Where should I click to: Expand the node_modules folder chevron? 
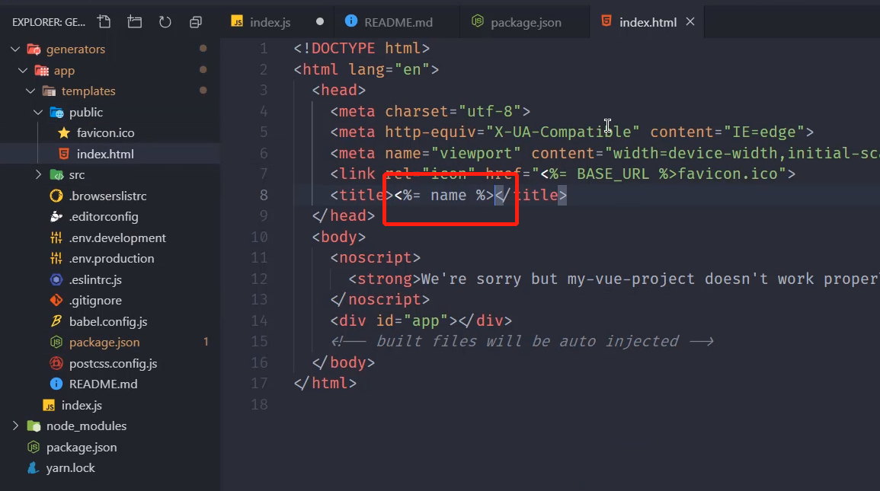(x=15, y=426)
